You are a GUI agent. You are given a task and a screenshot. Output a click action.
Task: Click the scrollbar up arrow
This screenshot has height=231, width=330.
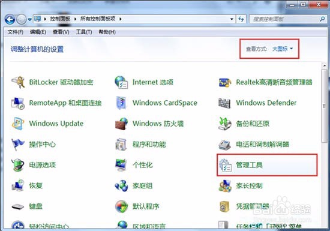pos(324,66)
